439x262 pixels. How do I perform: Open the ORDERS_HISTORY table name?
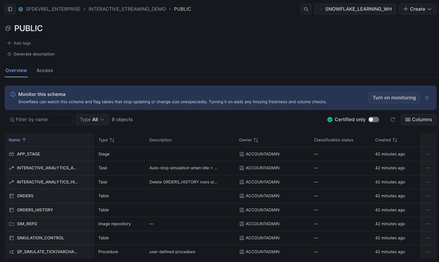(35, 210)
